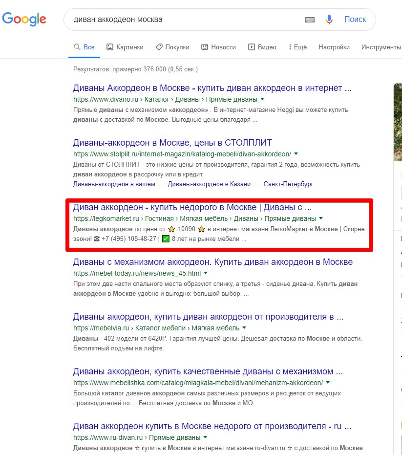Start voice search with the microphone
Image resolution: width=402 pixels, height=455 pixels.
click(329, 20)
